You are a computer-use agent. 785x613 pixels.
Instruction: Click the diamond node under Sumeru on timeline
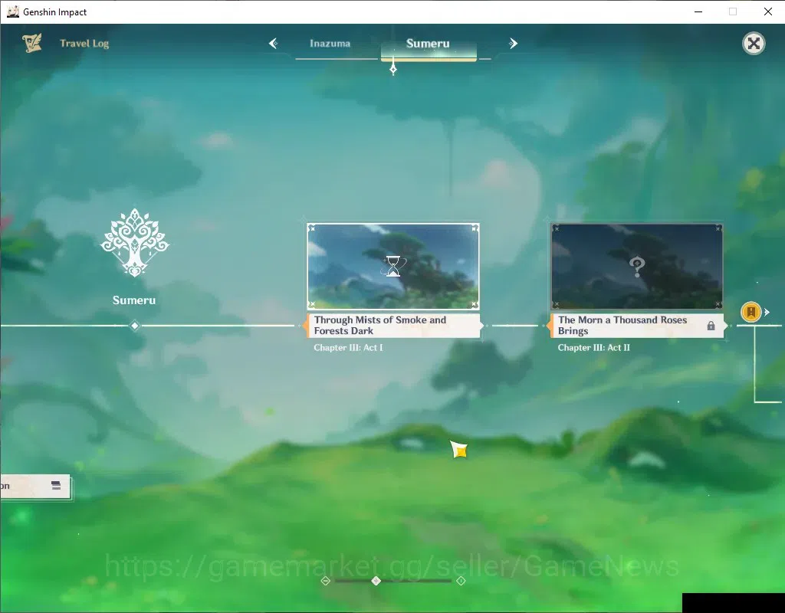(135, 326)
